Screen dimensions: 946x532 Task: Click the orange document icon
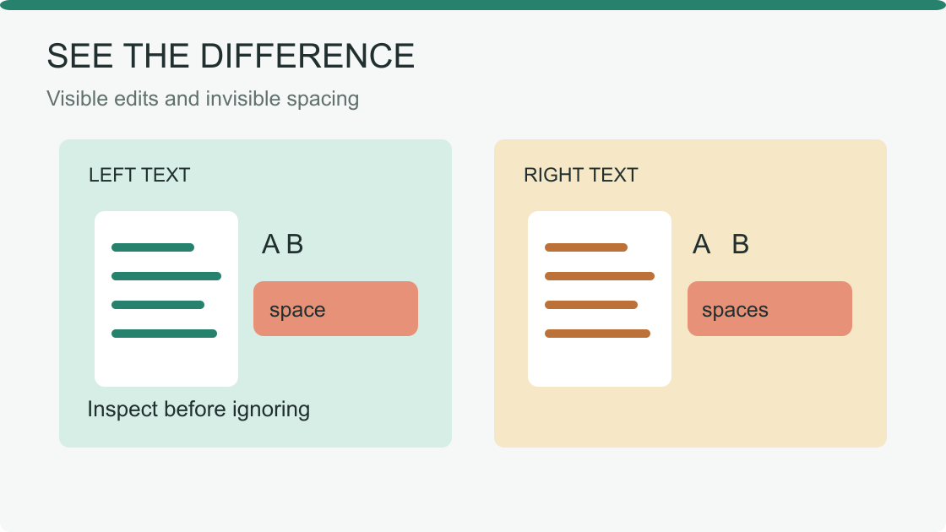[600, 299]
